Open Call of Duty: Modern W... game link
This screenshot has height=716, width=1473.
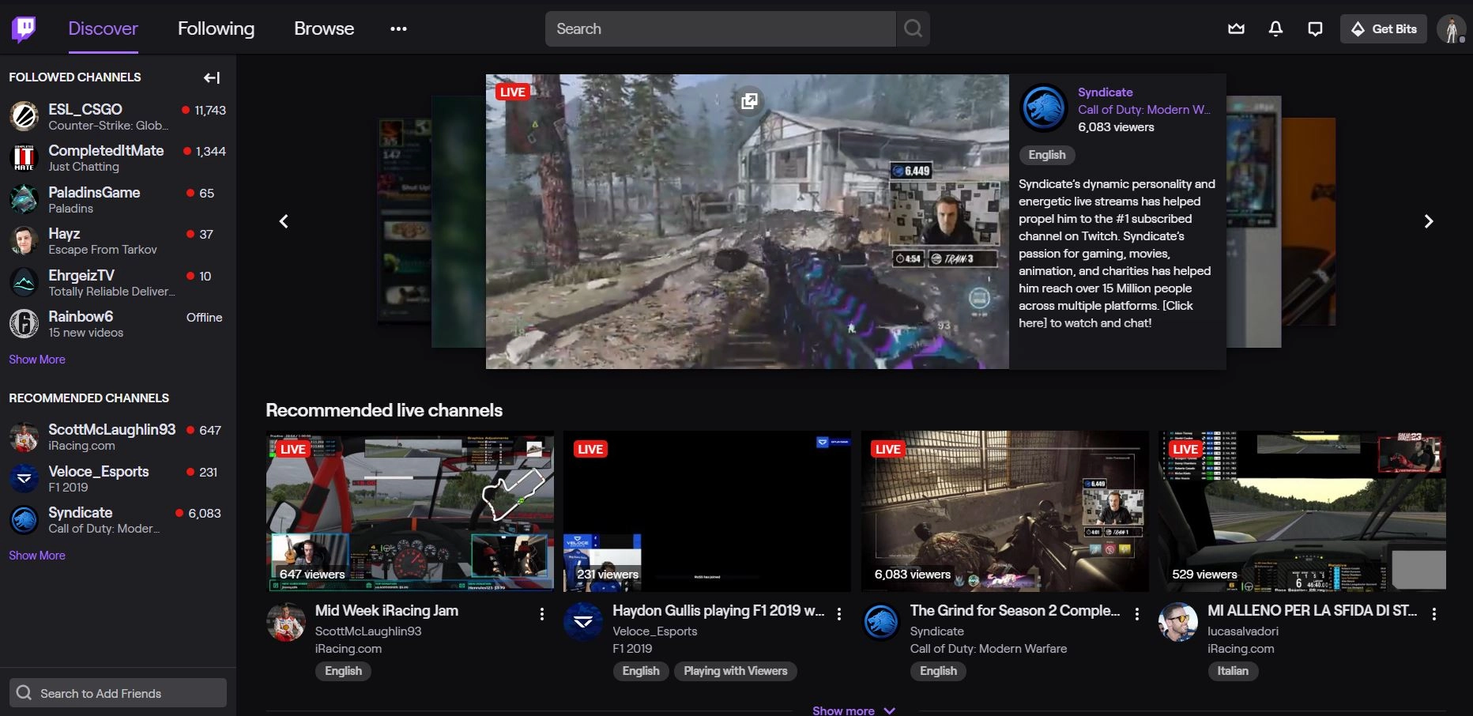pos(1144,110)
